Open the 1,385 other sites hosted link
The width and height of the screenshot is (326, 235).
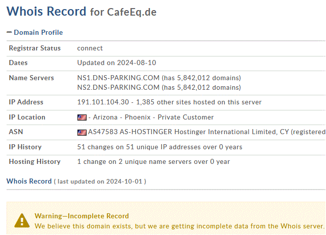tap(199, 102)
